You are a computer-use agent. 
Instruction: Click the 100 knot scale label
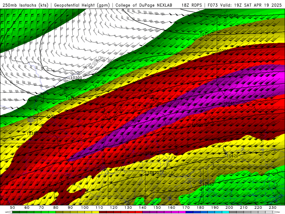tap(85, 208)
